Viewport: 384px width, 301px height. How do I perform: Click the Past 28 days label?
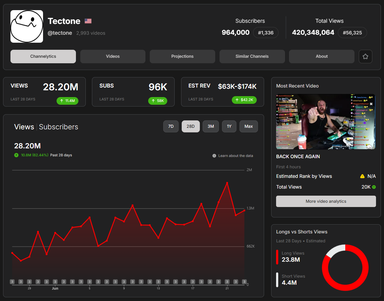(61, 155)
